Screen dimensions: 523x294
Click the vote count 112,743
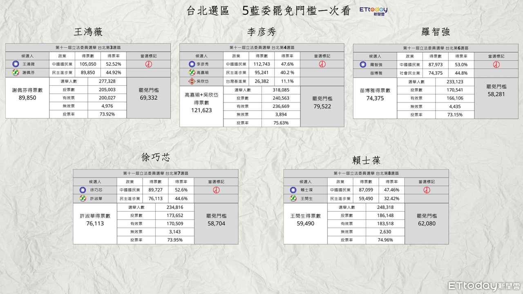point(262,64)
